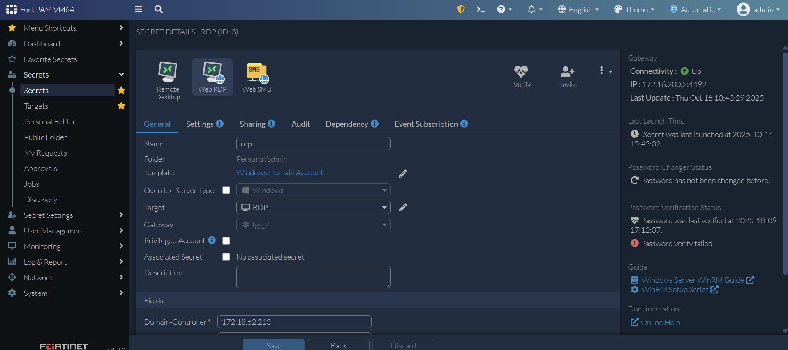788x350 pixels.
Task: Open the WinRM Setup Script link
Action: (675, 289)
